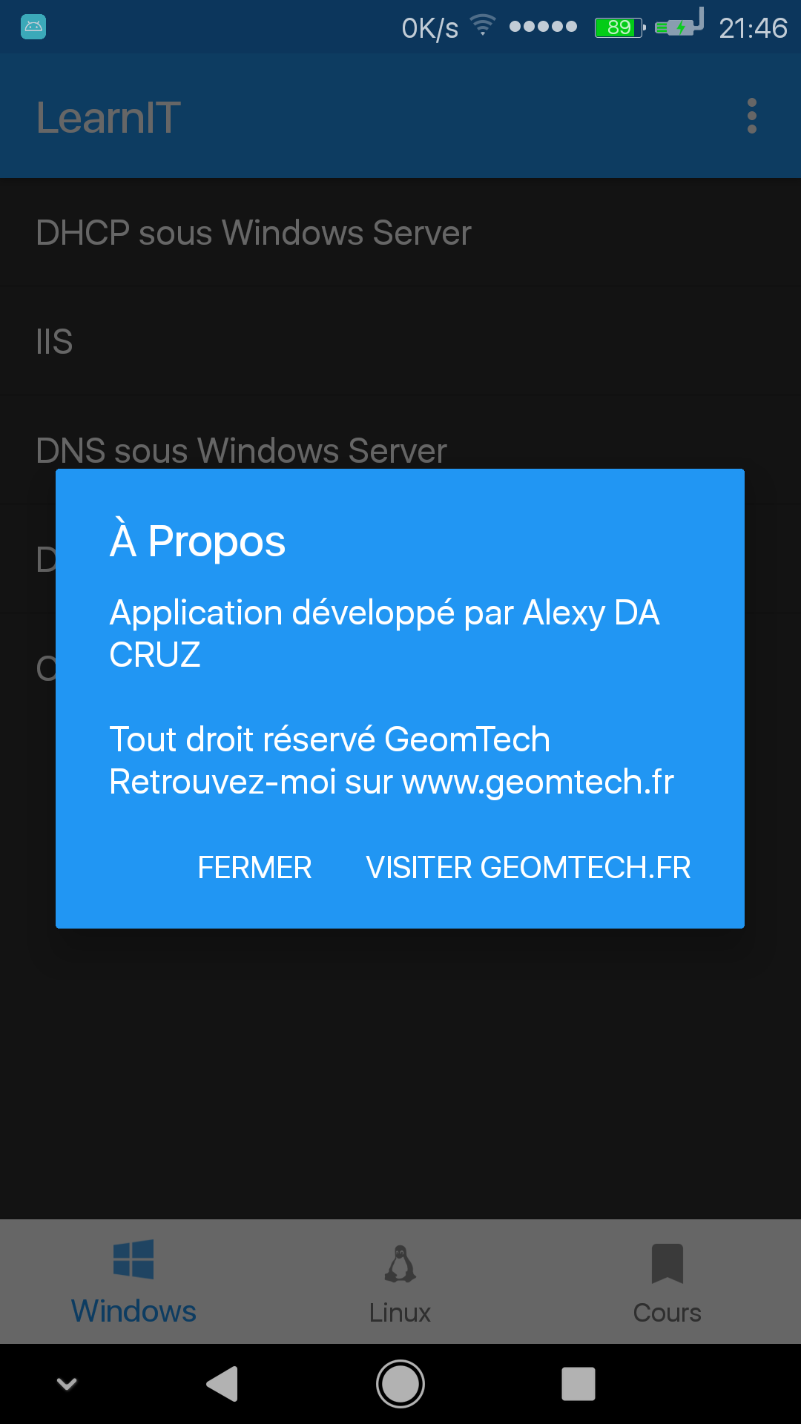Switch to the Linux tab label
The width and height of the screenshot is (801, 1424).
400,1313
